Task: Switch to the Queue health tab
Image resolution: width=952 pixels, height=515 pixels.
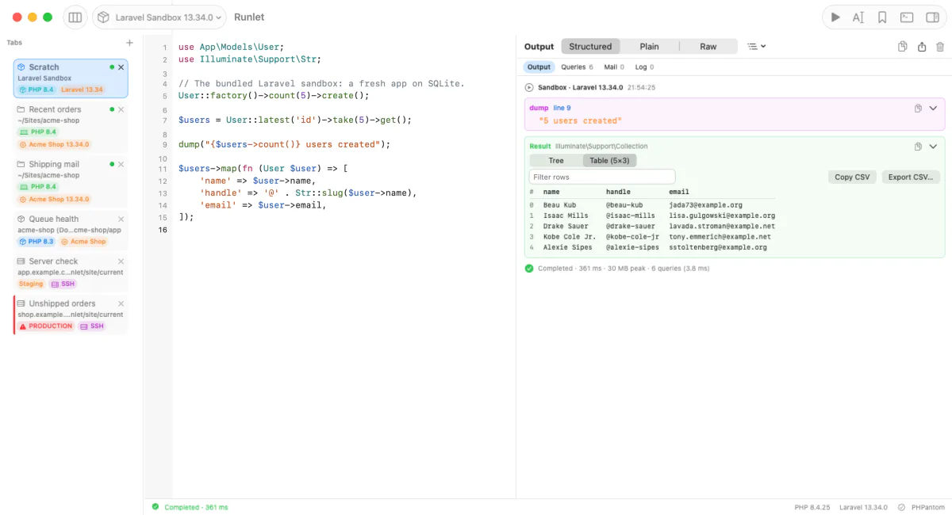Action: tap(70, 230)
